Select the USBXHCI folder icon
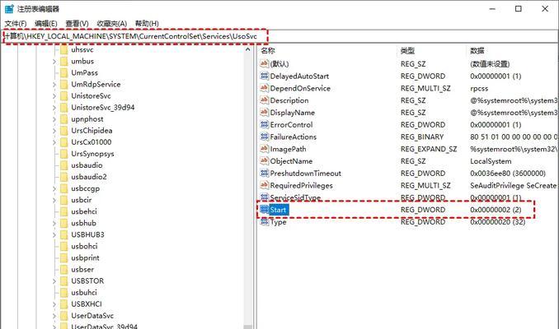559x329 pixels. 64,304
